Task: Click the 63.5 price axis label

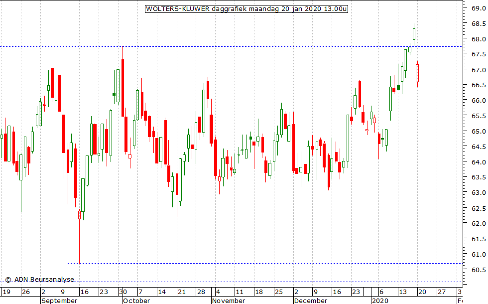Action: pos(479,177)
